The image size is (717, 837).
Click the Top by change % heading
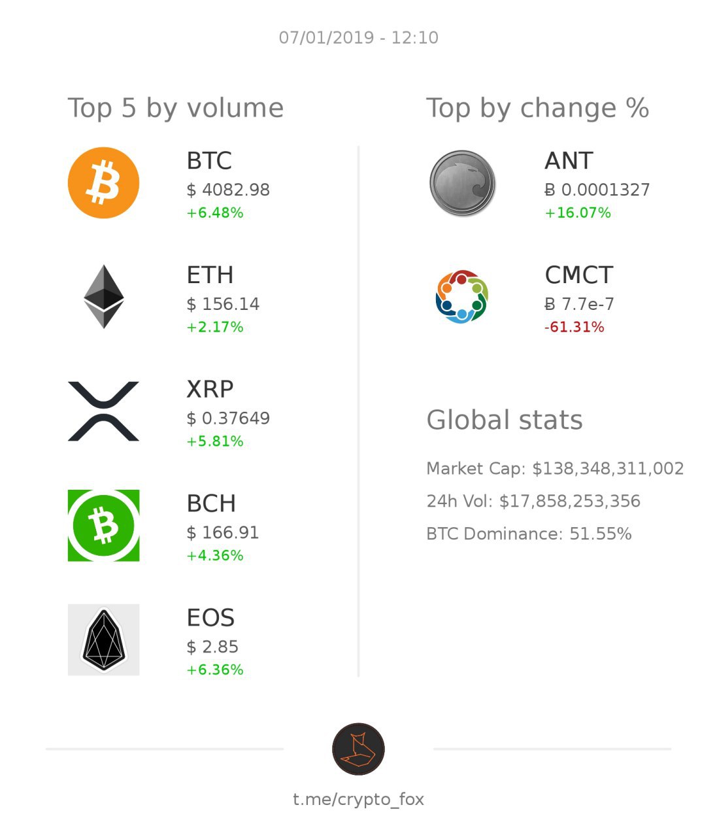[537, 108]
